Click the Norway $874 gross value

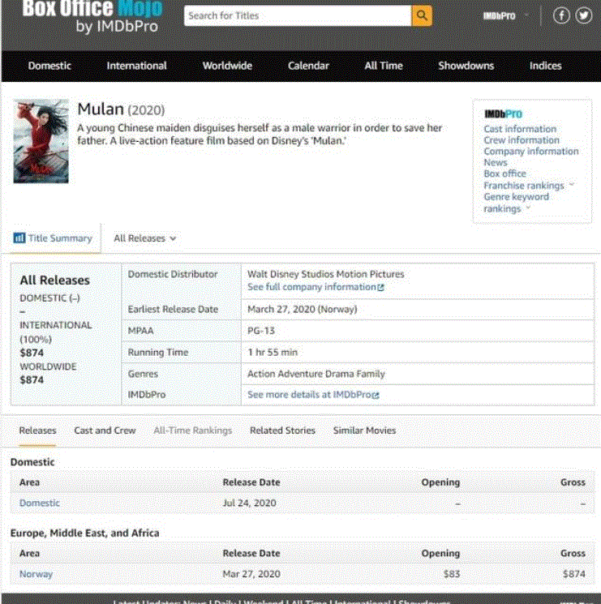pyautogui.click(x=574, y=574)
